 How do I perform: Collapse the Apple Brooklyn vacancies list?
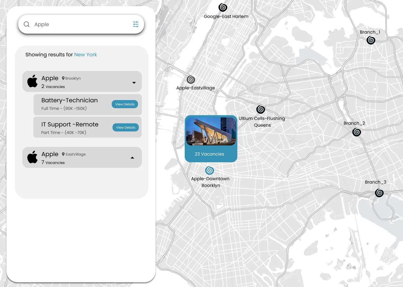(x=134, y=83)
